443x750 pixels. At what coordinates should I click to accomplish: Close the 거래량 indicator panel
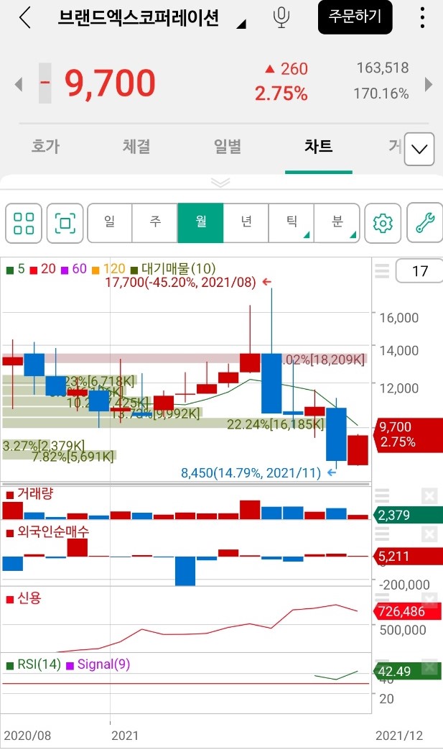pos(429,496)
